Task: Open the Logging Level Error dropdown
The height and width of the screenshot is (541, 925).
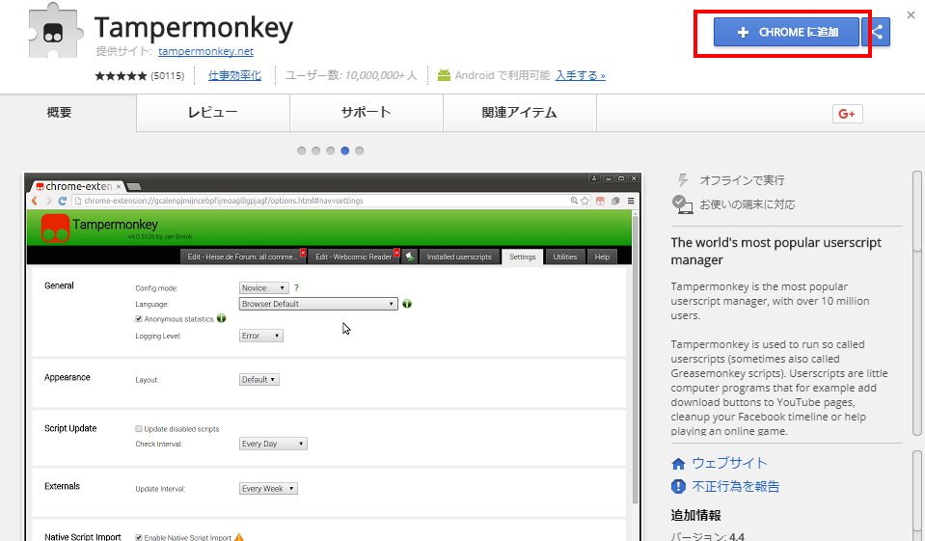Action: tap(261, 336)
